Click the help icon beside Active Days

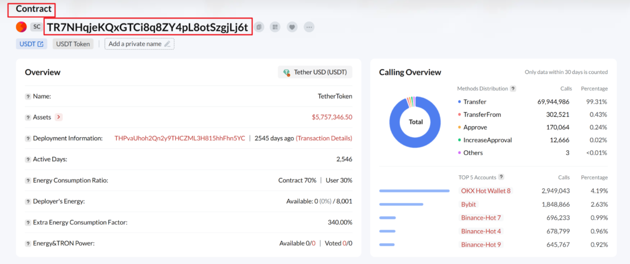pyautogui.click(x=28, y=159)
